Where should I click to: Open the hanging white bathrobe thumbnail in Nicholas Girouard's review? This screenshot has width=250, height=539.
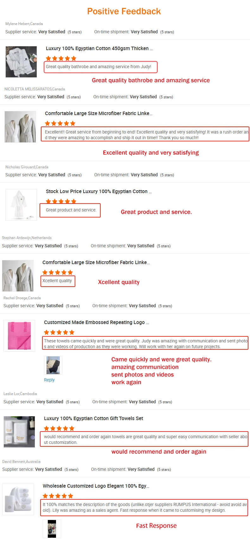click(21, 205)
